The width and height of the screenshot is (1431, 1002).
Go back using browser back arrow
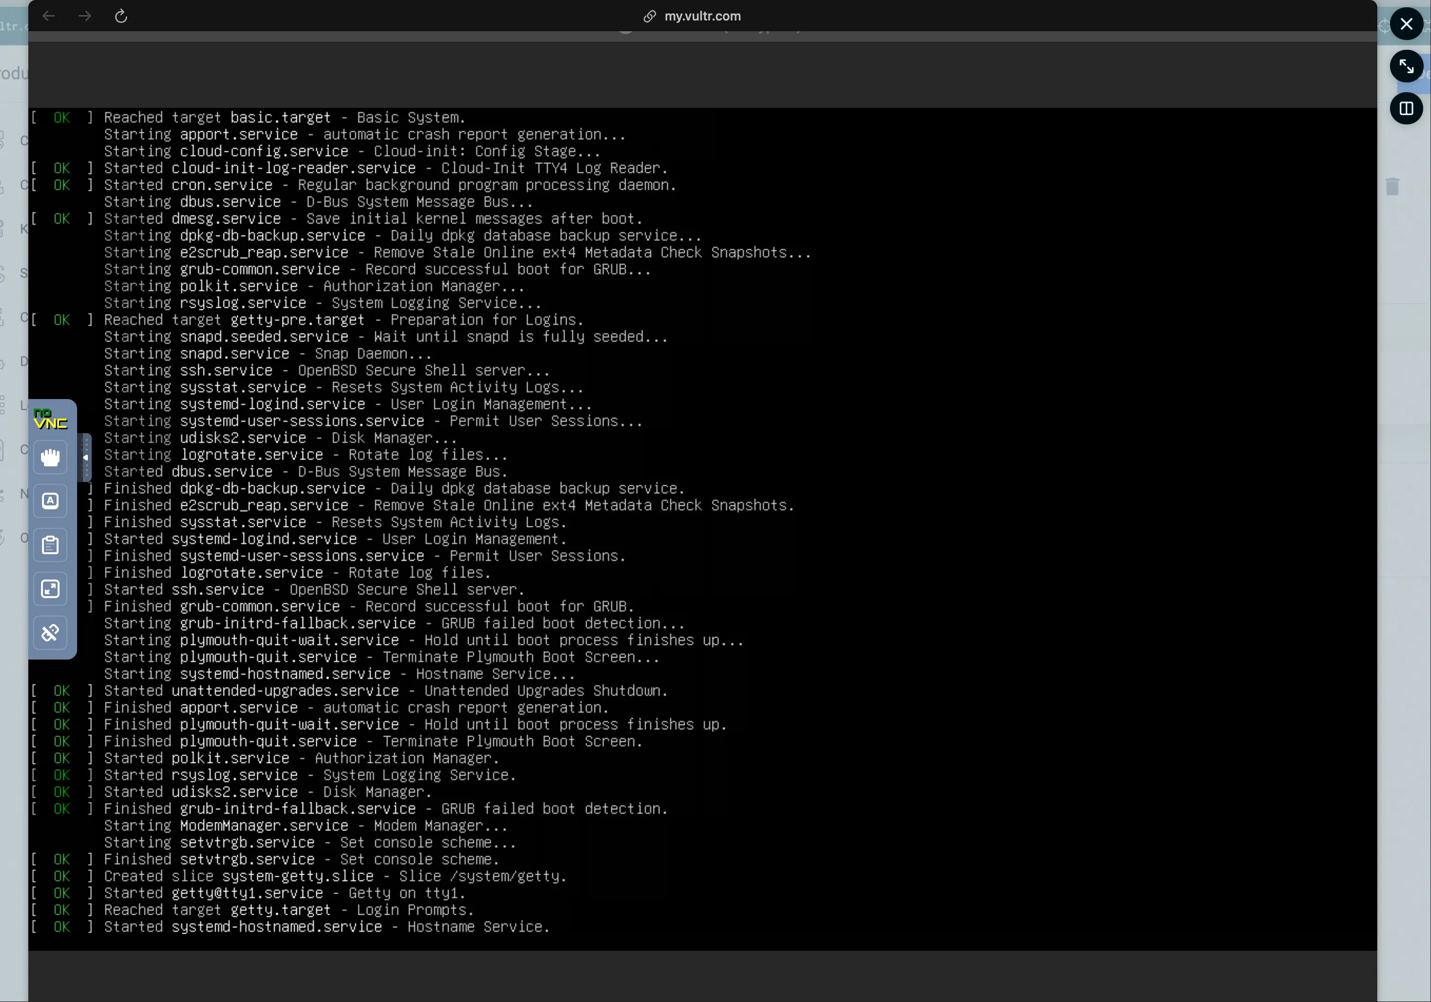click(x=49, y=16)
